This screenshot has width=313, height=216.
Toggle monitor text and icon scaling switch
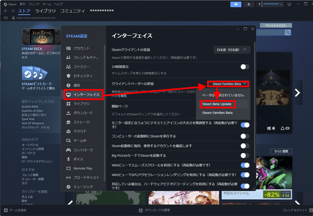point(245,125)
